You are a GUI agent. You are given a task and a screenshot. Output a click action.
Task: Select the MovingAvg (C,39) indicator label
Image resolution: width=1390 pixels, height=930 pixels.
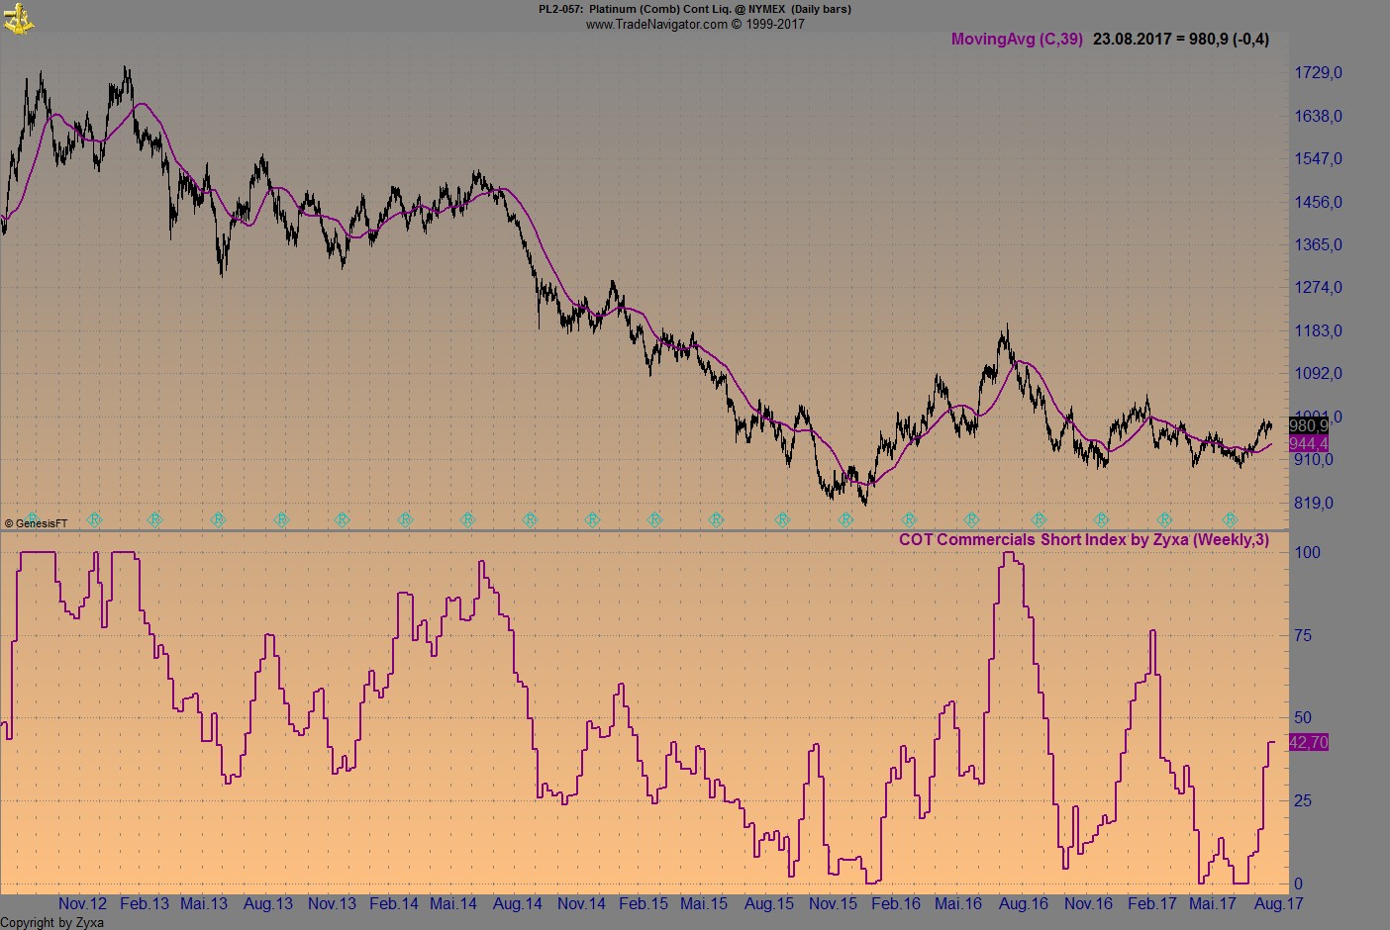(x=1016, y=40)
